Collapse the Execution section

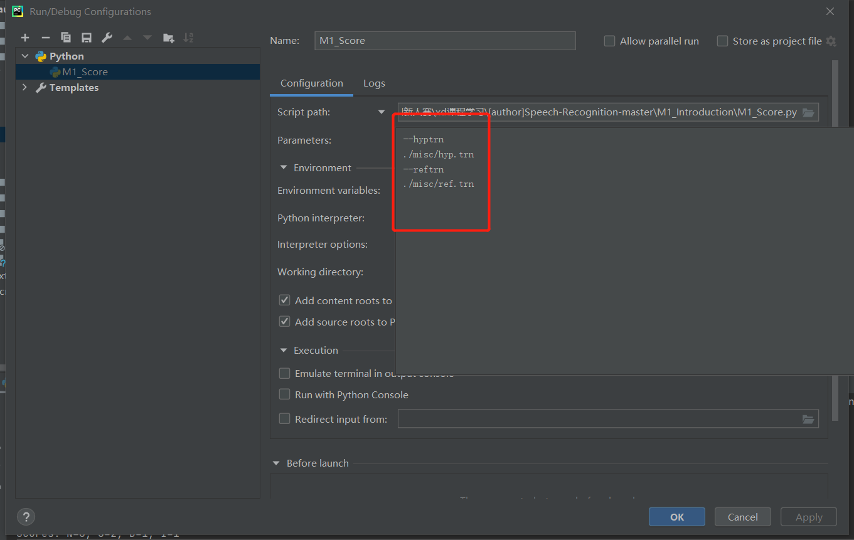[x=283, y=350]
